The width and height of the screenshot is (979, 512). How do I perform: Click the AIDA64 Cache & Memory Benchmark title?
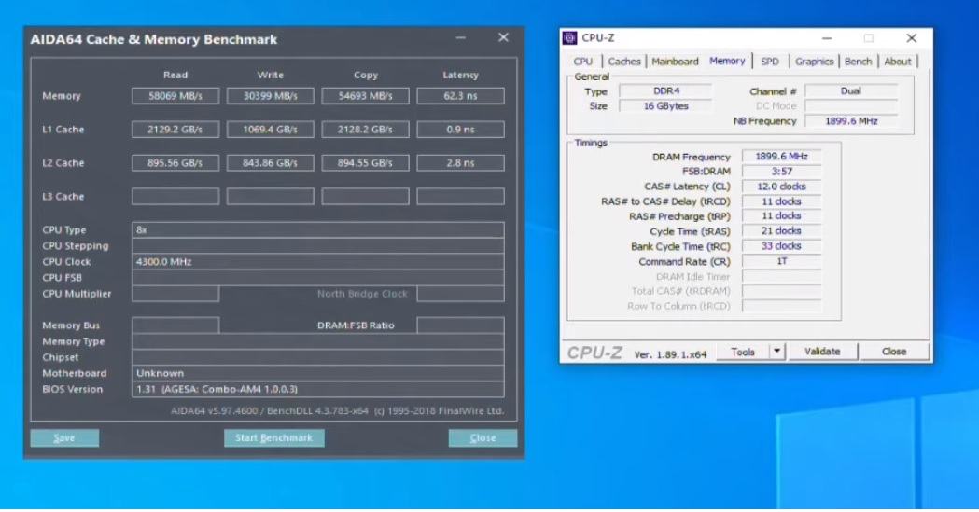(154, 39)
